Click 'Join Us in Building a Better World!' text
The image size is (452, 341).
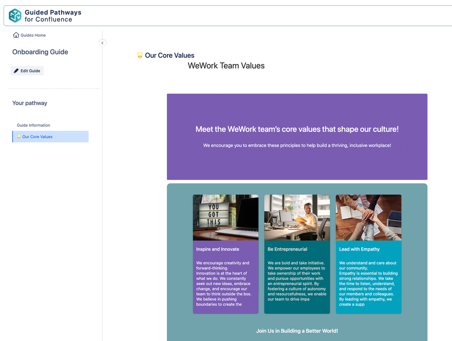point(297,331)
